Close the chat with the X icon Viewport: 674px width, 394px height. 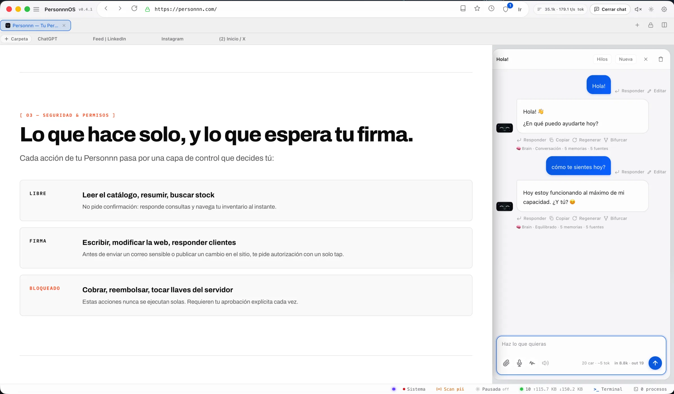click(x=646, y=59)
